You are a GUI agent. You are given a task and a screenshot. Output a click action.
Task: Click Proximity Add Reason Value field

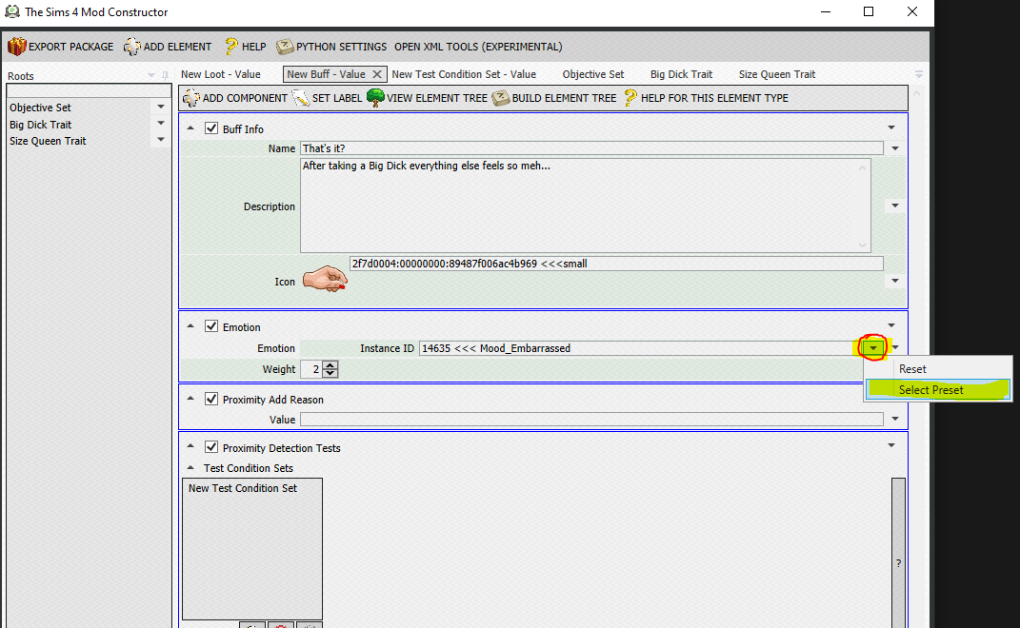point(591,420)
